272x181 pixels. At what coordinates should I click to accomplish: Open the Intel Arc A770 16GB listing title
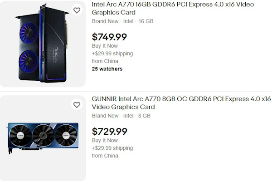173,8
